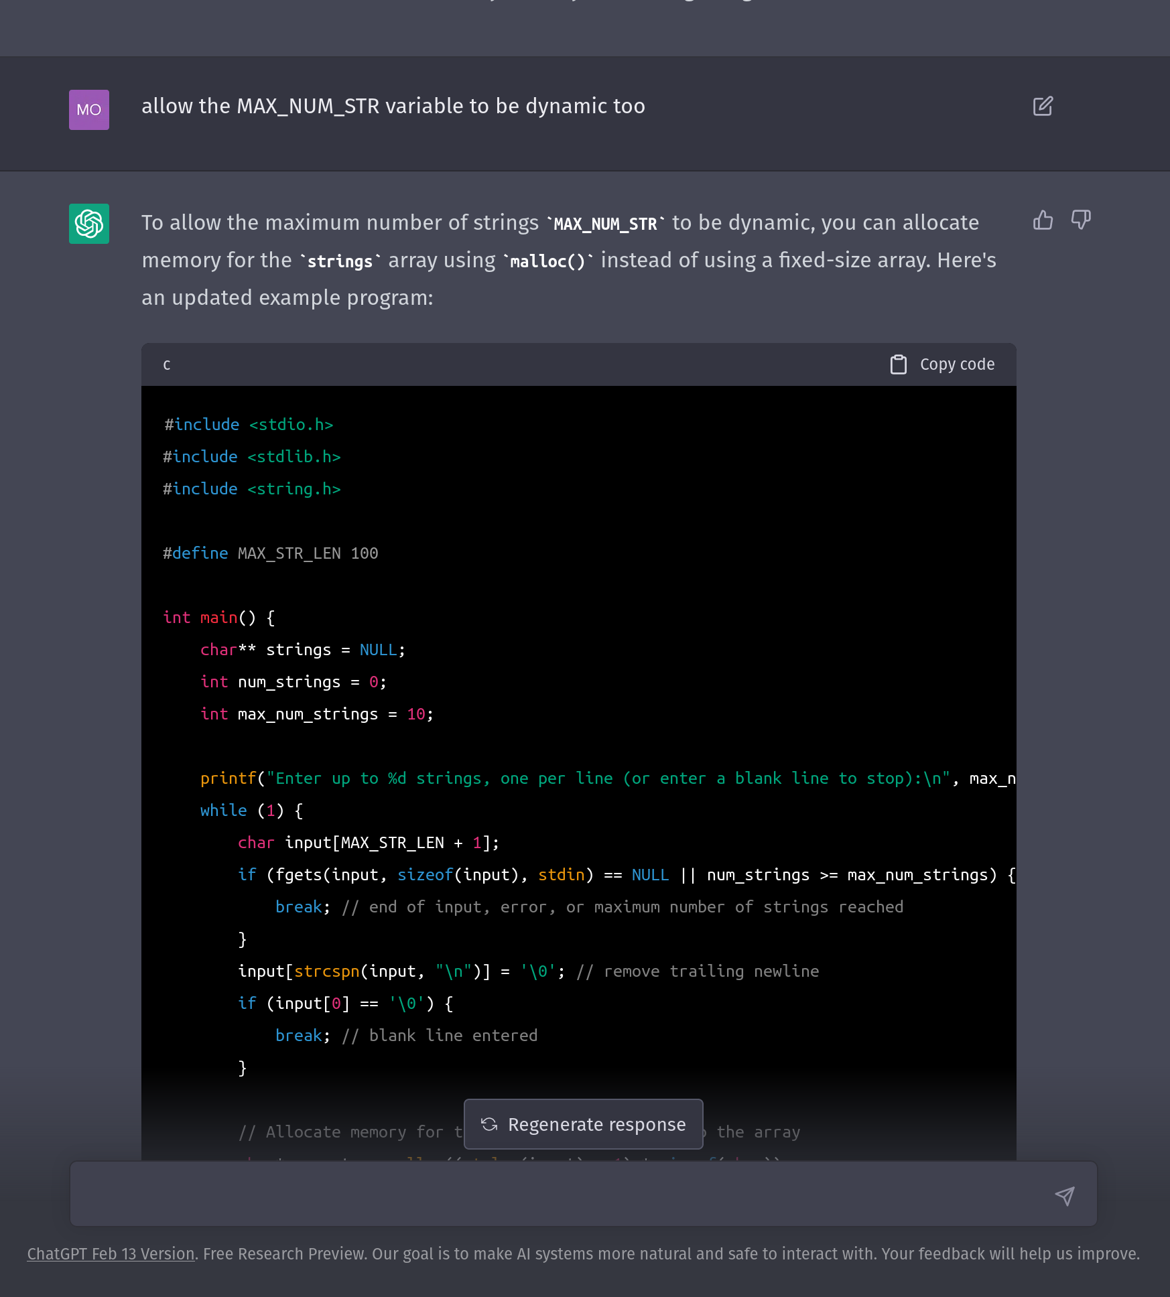
Task: Click the 'end of input, error' comment line
Action: point(589,907)
